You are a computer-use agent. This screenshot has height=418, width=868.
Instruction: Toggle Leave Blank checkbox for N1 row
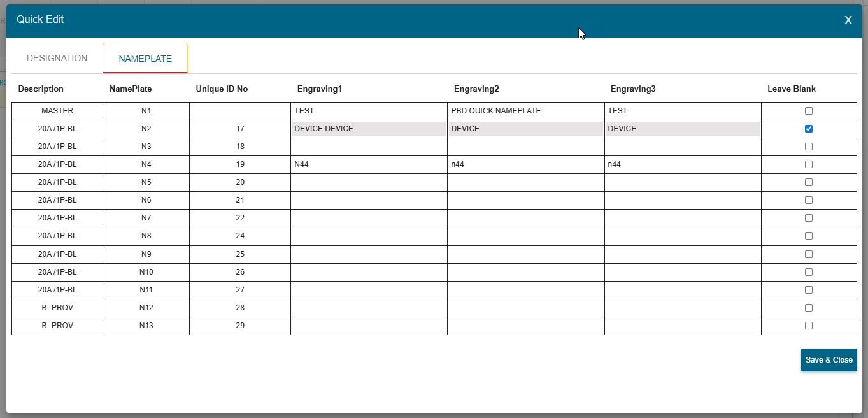tap(809, 111)
